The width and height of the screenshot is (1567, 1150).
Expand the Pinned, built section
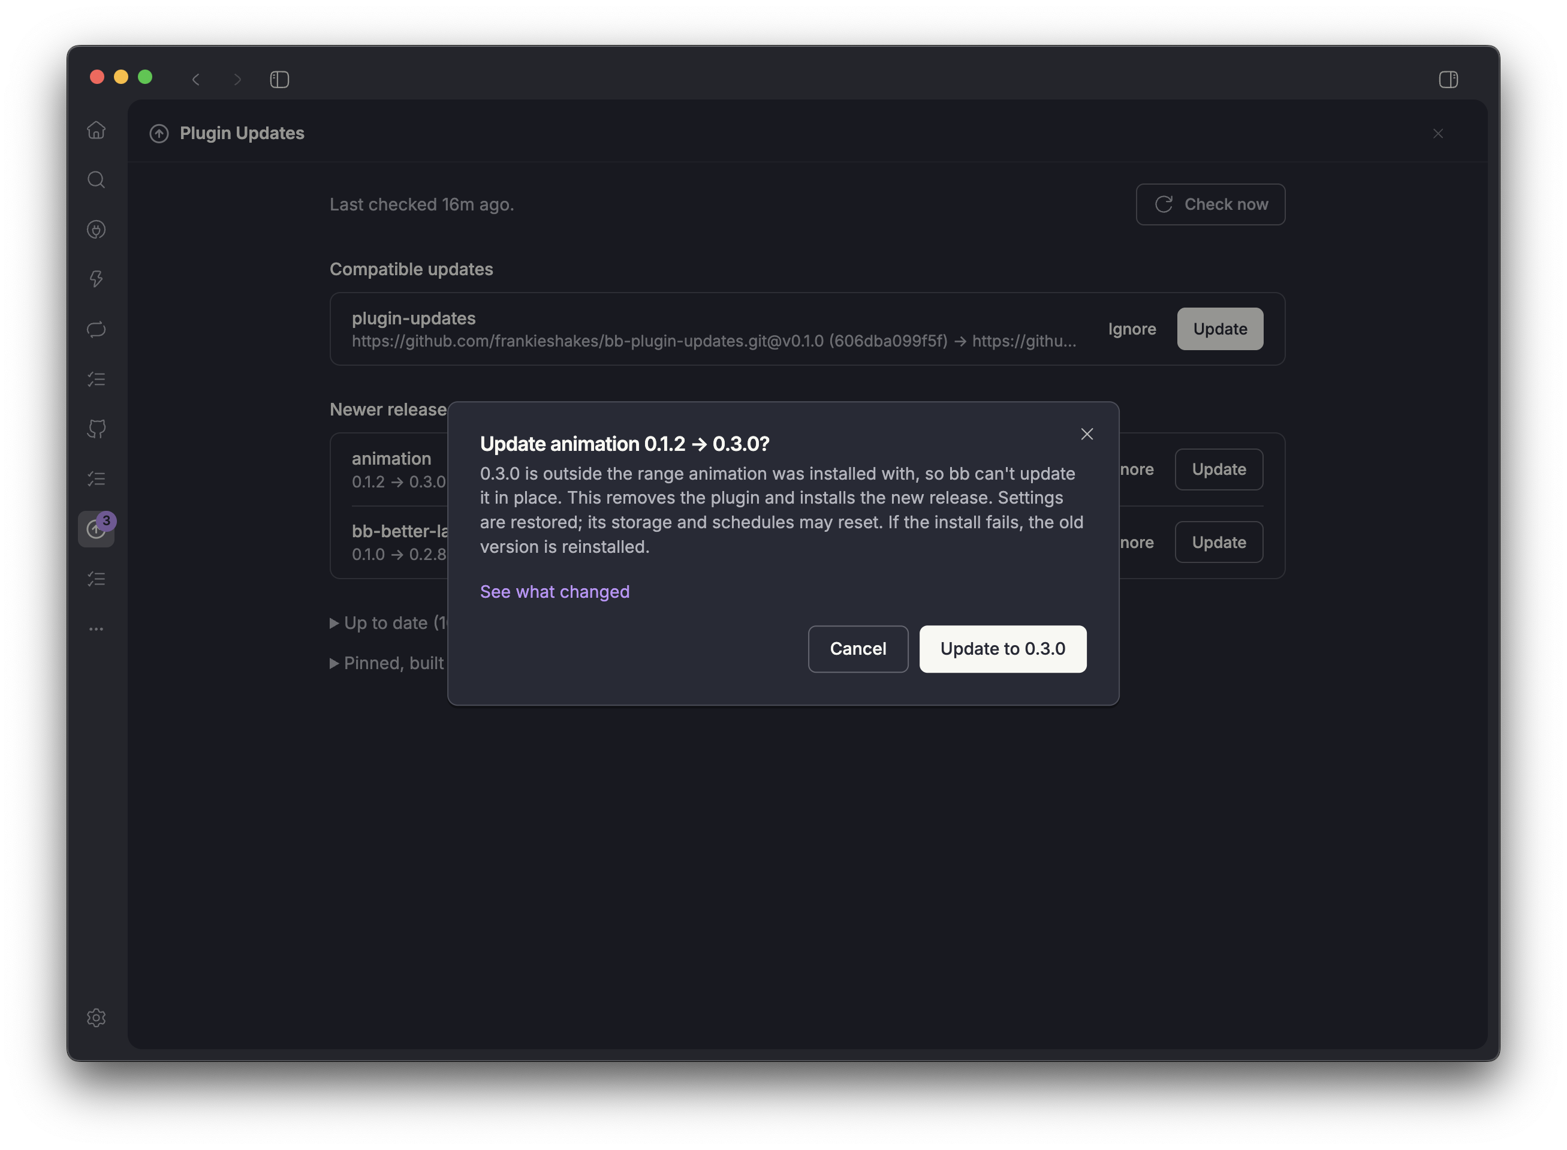click(x=387, y=663)
